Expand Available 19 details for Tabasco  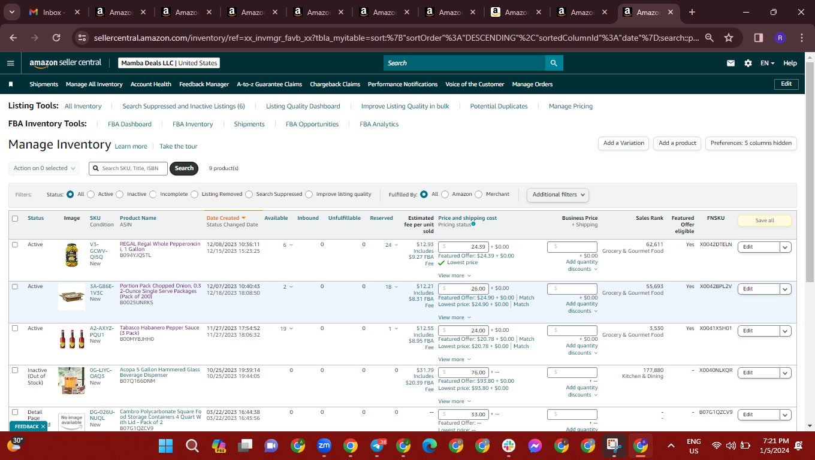[287, 328]
